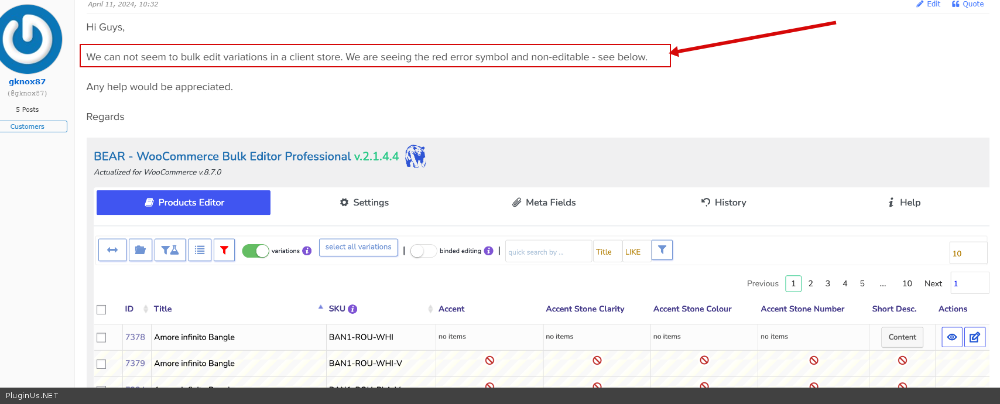Open the LIKE search mode dropdown
Image resolution: width=1000 pixels, height=404 pixels.
(636, 252)
